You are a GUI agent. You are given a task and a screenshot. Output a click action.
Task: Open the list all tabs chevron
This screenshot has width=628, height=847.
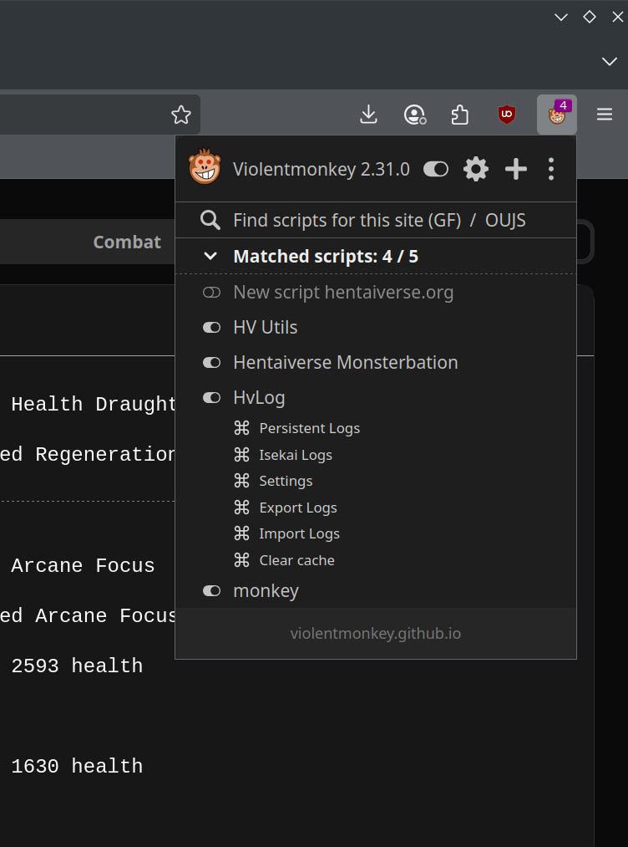click(610, 62)
